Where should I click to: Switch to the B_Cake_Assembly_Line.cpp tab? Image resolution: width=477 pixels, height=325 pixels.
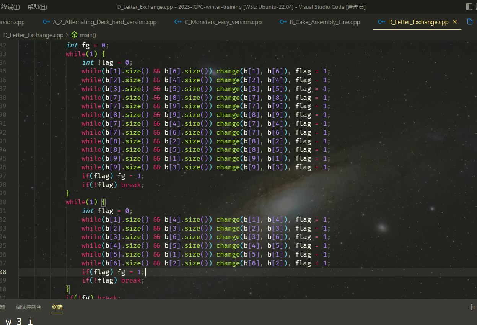(x=325, y=22)
